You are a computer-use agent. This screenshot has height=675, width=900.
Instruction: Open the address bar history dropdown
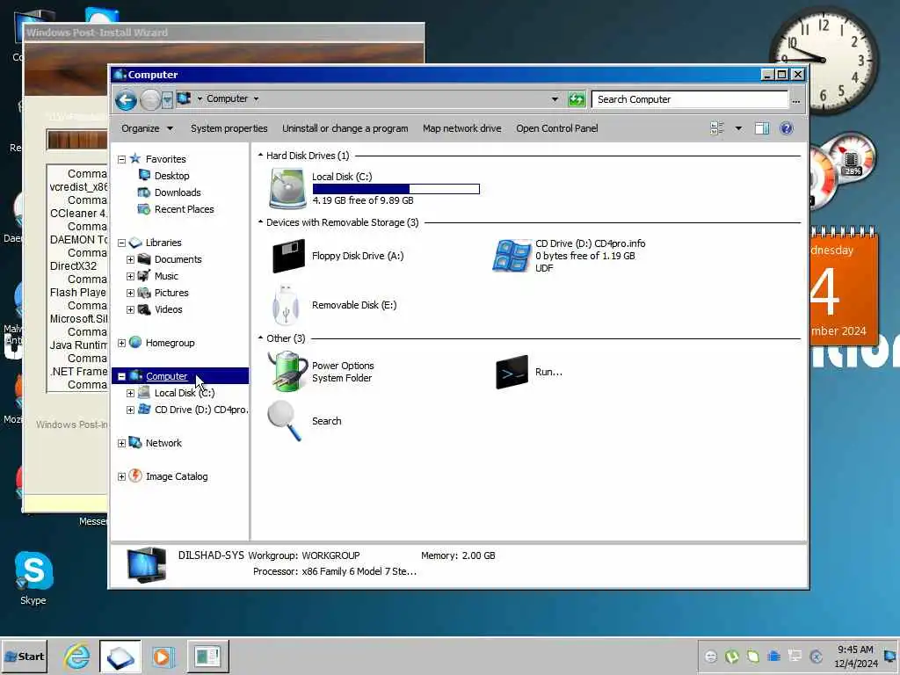click(555, 99)
